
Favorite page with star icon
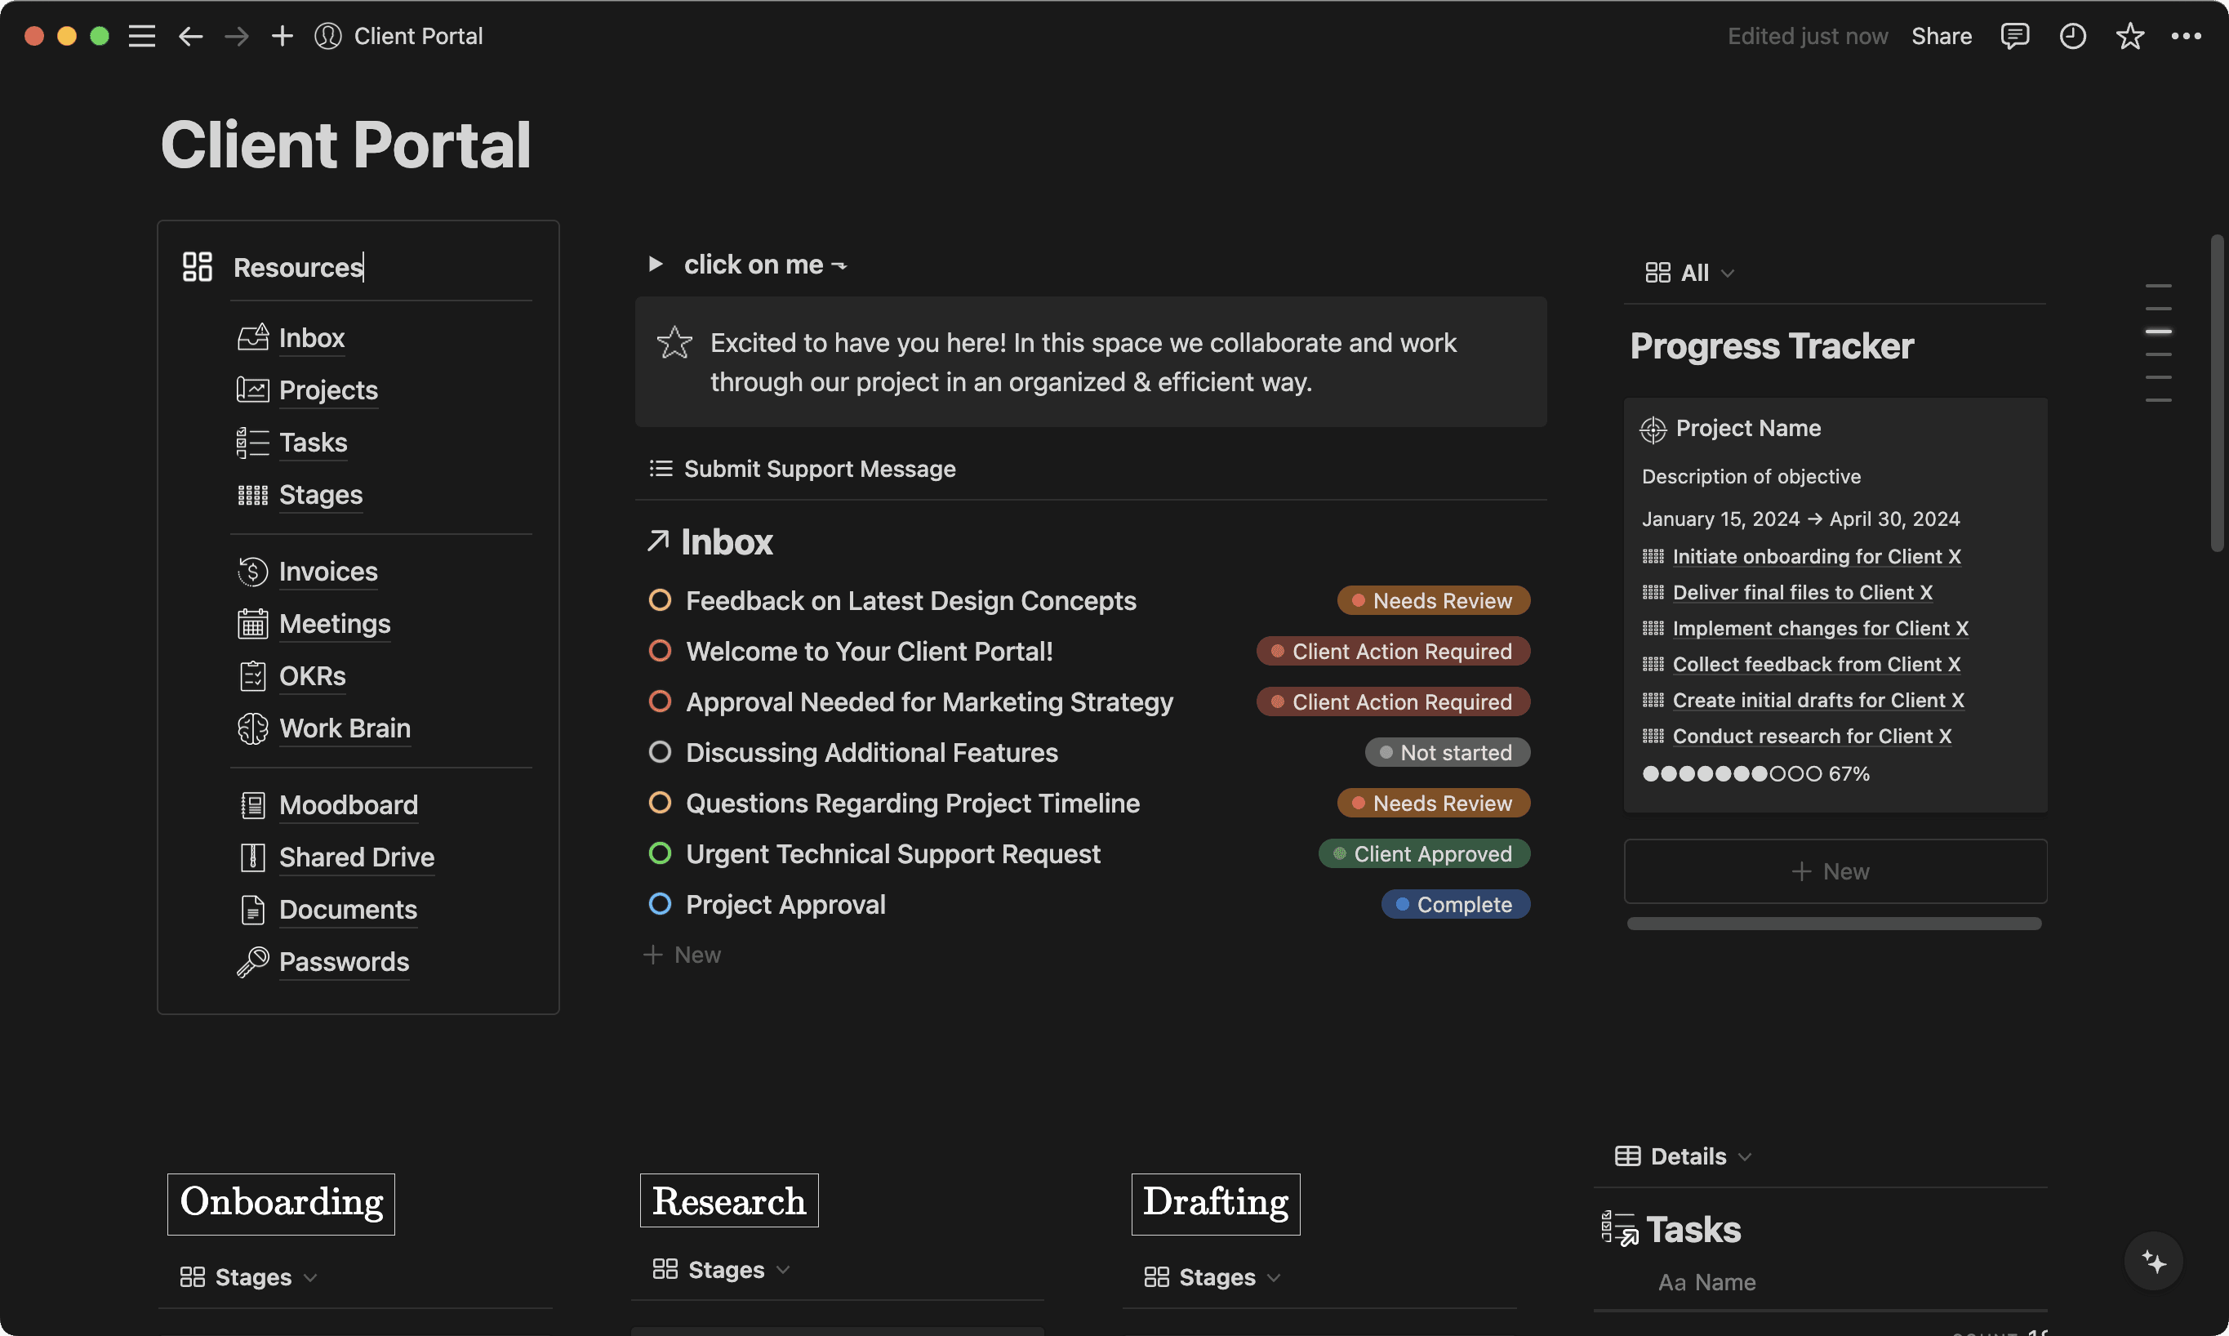pos(2129,36)
